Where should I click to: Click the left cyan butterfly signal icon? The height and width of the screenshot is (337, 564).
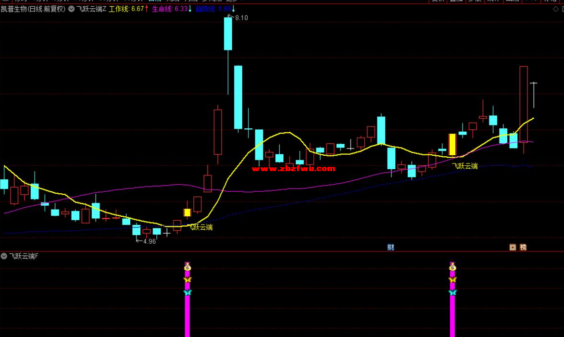[187, 292]
